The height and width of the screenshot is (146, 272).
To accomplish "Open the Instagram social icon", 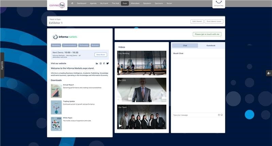I will pyautogui.click(x=101, y=63).
